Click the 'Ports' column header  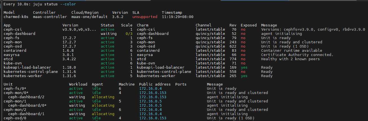click(181, 84)
